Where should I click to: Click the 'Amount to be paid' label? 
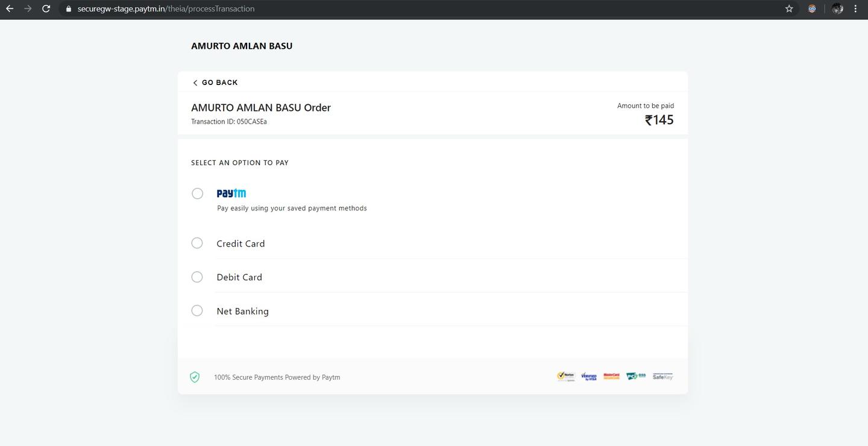click(x=646, y=105)
